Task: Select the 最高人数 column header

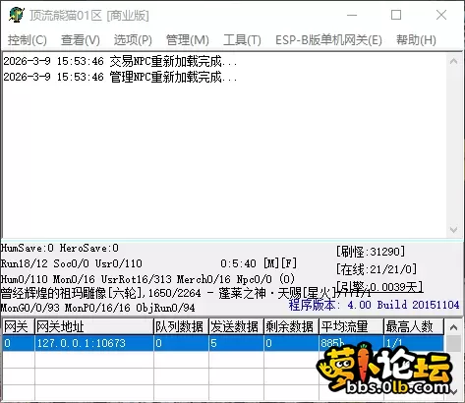Action: pos(414,326)
